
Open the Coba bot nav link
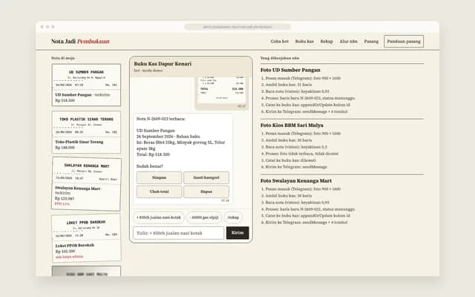tap(279, 42)
